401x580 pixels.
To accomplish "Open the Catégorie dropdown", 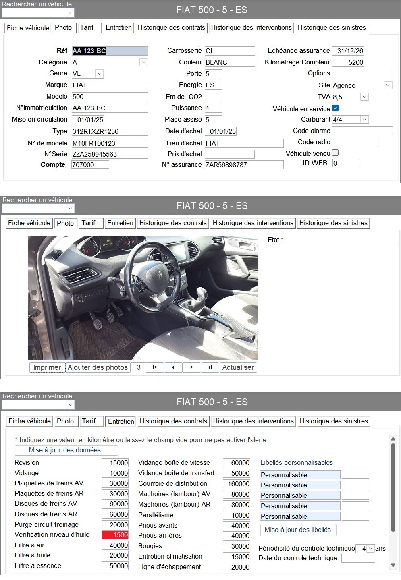I will (x=144, y=62).
